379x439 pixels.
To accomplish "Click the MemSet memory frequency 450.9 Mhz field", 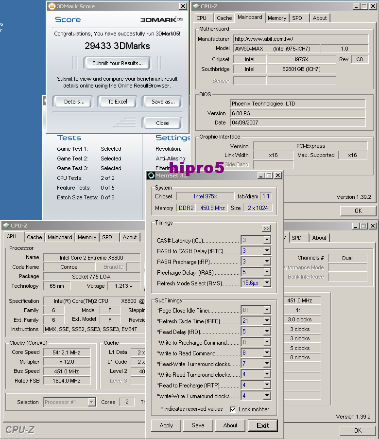I will tap(212, 208).
